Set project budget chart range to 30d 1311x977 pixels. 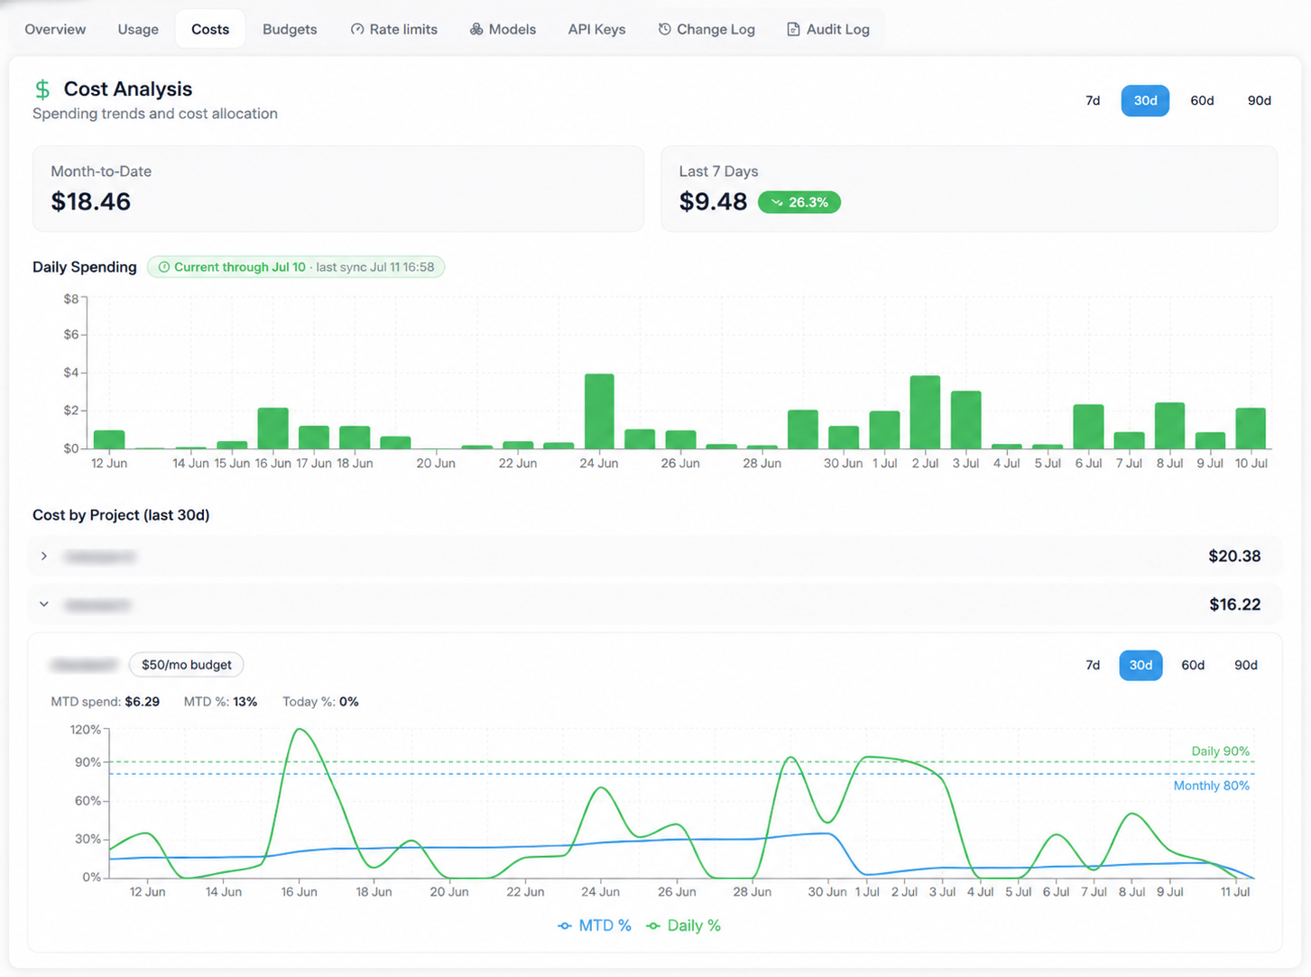(x=1140, y=665)
